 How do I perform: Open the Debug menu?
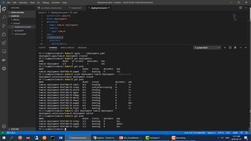pos(45,2)
